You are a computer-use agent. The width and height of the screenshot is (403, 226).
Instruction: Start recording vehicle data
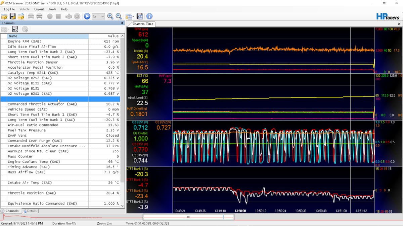(49, 16)
